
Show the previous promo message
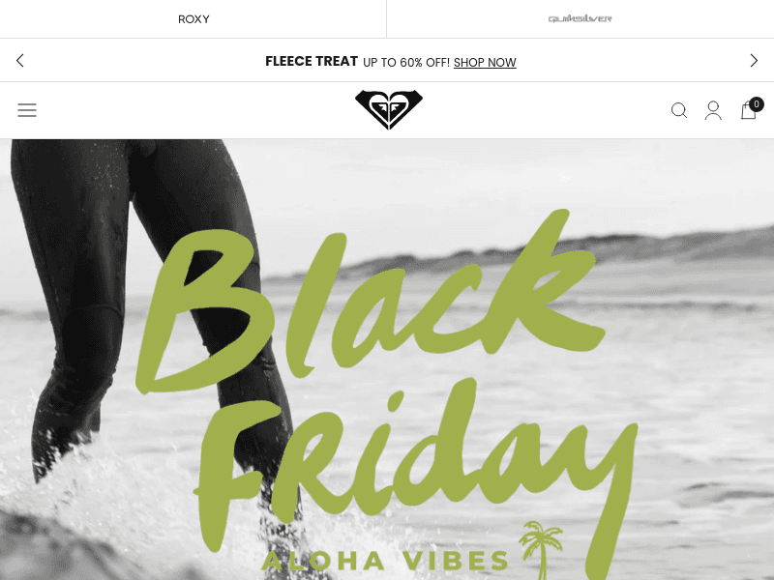[19, 61]
